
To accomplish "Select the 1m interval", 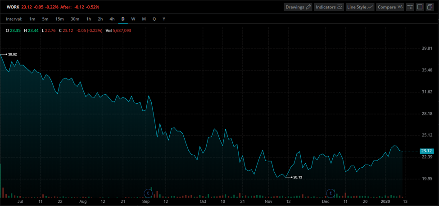I will point(32,19).
